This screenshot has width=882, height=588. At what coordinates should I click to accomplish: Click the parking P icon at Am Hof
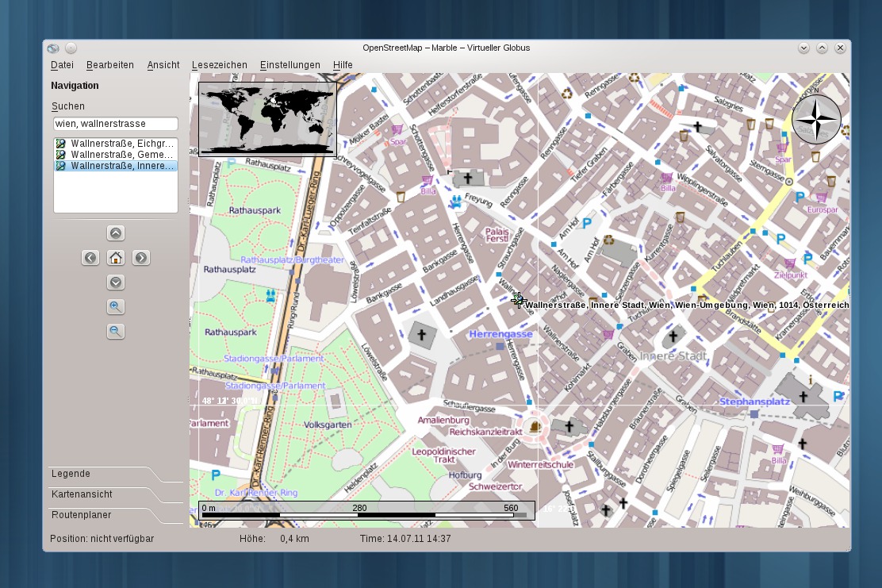point(587,224)
